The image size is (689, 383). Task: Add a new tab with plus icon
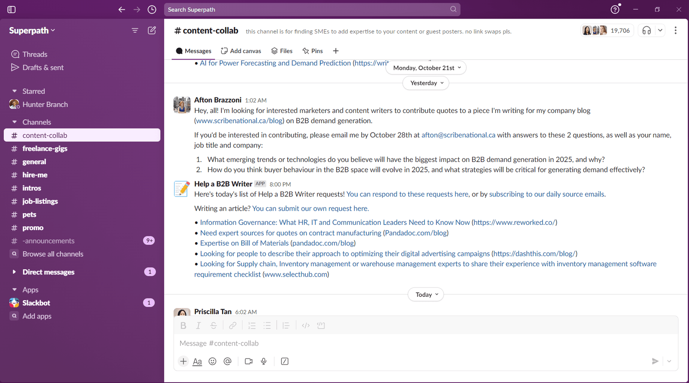(336, 51)
